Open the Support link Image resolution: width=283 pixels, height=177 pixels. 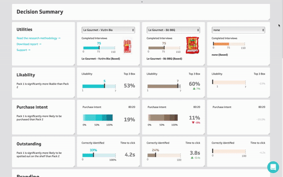[24, 50]
